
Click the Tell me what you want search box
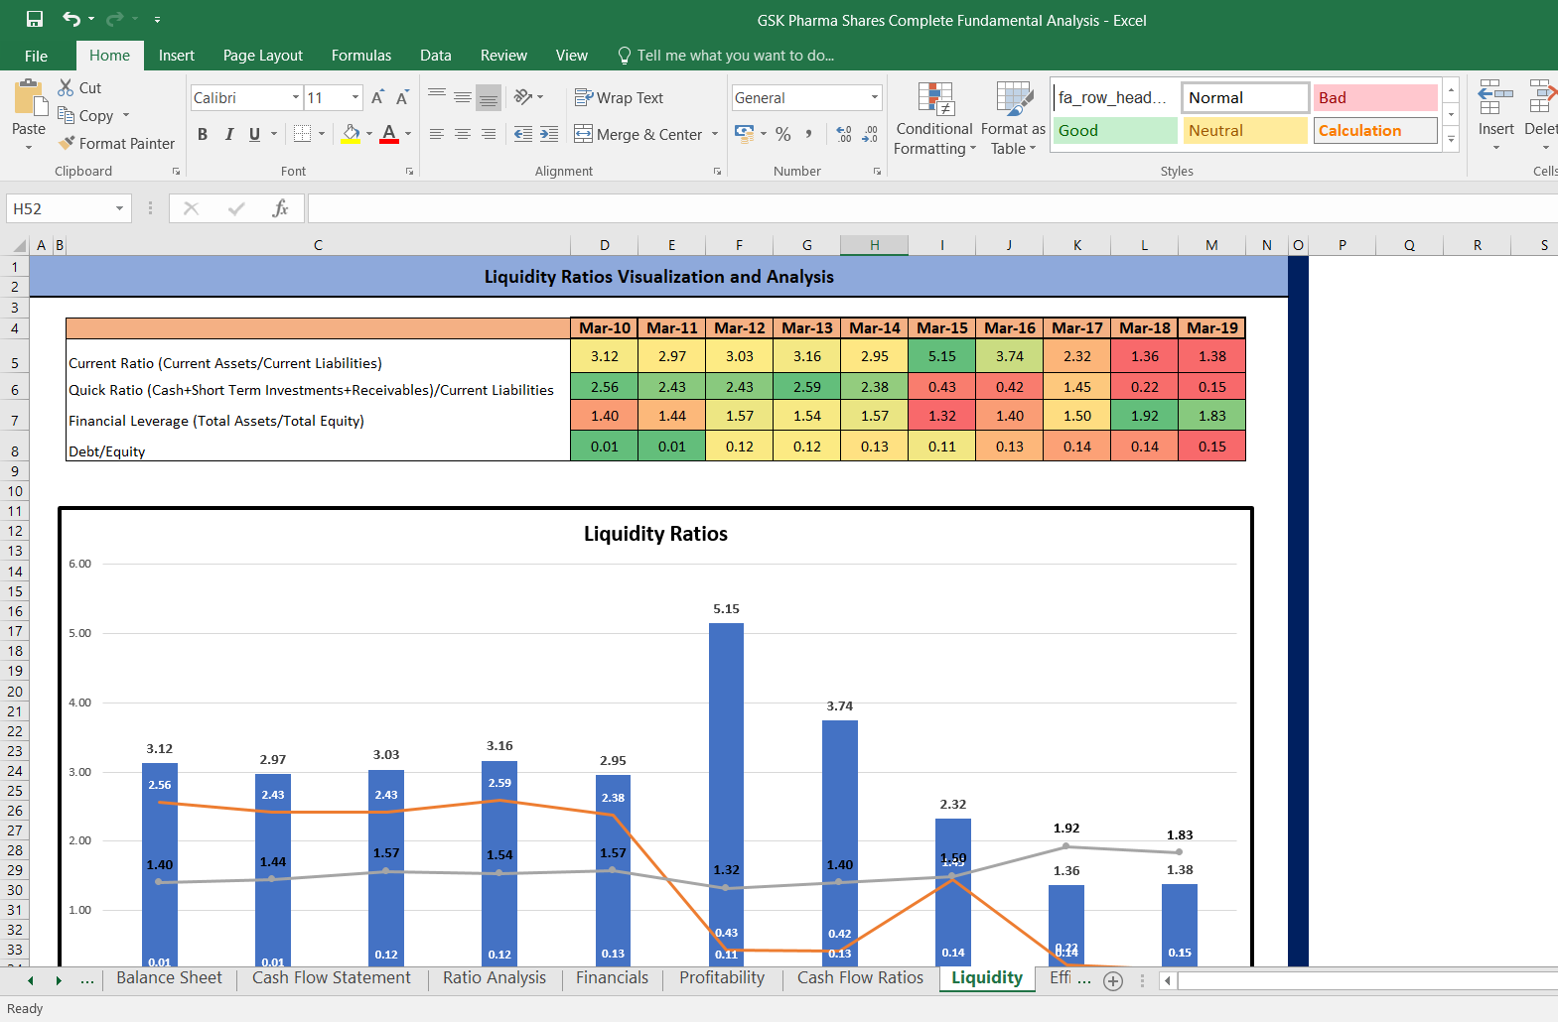735,56
